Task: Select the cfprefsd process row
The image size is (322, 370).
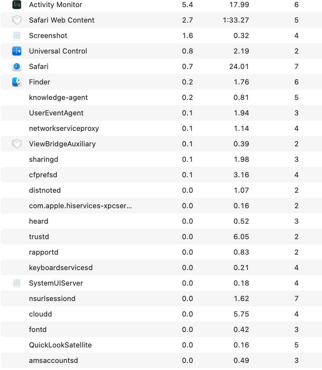Action: [x=161, y=175]
